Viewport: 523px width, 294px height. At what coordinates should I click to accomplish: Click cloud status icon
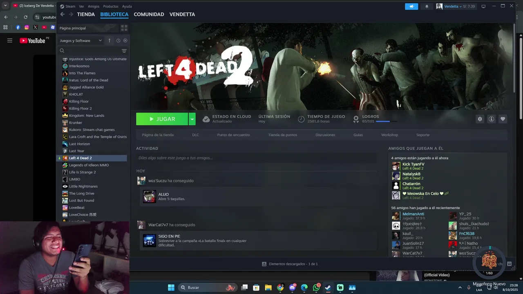(206, 119)
